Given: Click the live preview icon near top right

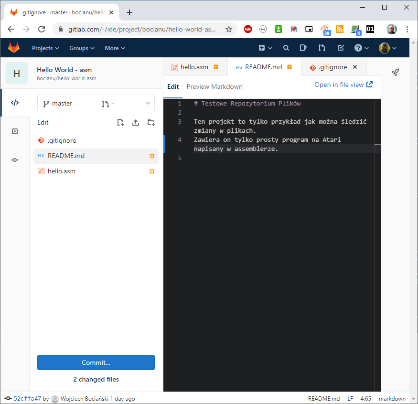Looking at the screenshot, I should 396,72.
